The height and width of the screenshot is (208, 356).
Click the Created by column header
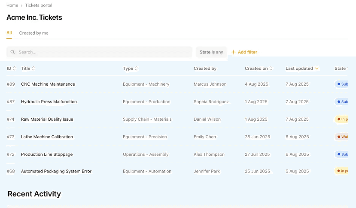[x=205, y=68]
